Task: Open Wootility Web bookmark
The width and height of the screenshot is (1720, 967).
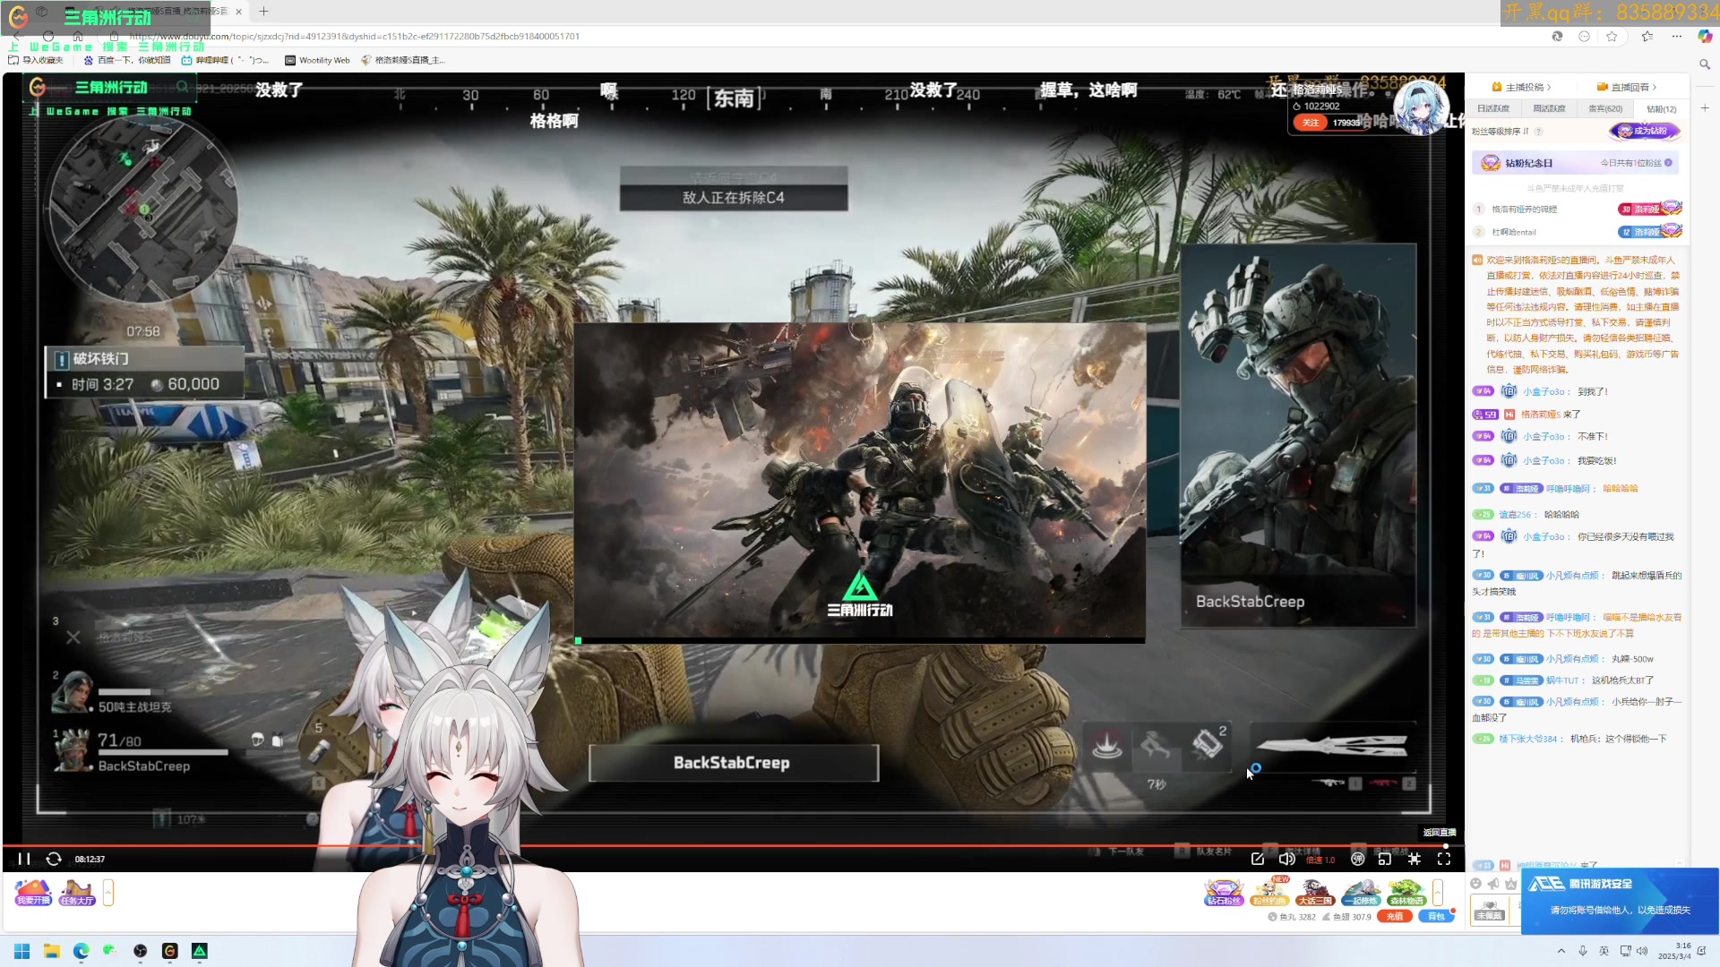Action: tap(317, 60)
